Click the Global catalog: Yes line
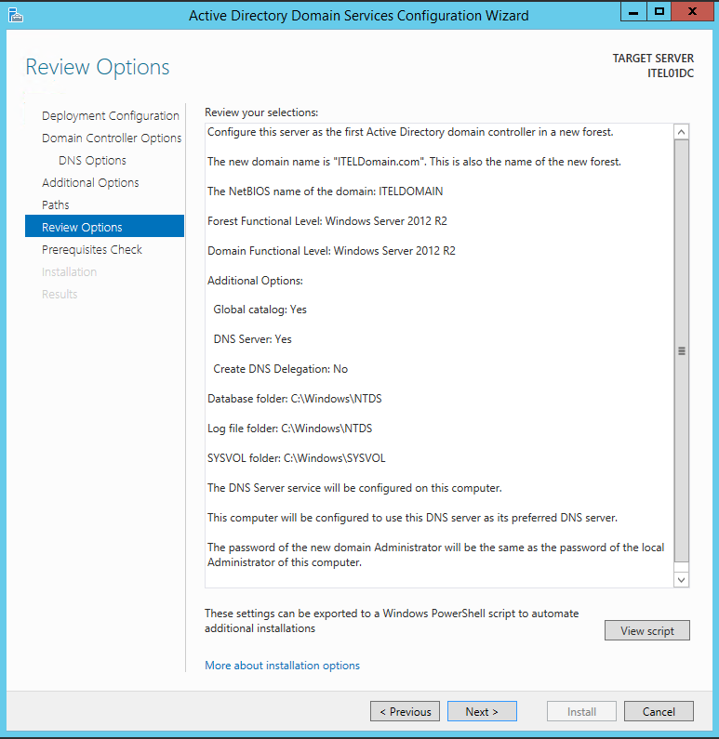The width and height of the screenshot is (719, 739). pyautogui.click(x=260, y=310)
